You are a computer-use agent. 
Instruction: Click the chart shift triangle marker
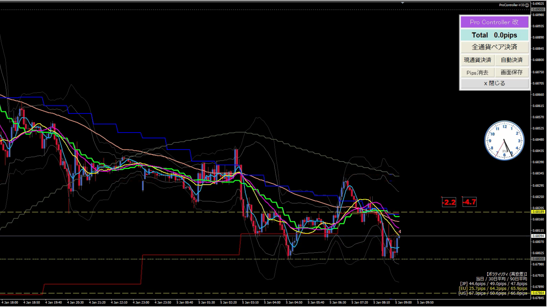coord(402,3)
